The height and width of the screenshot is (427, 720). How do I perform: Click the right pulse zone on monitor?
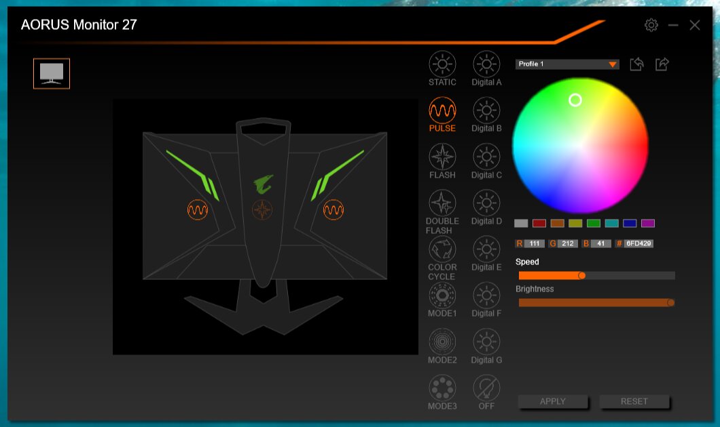(334, 210)
